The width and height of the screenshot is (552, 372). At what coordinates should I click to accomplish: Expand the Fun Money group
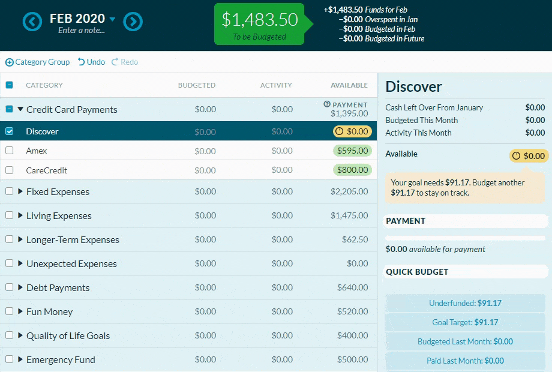[x=20, y=311]
